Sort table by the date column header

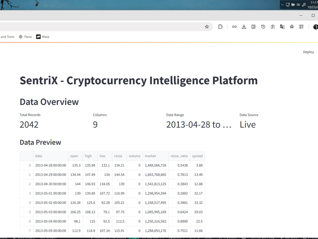pos(51,156)
